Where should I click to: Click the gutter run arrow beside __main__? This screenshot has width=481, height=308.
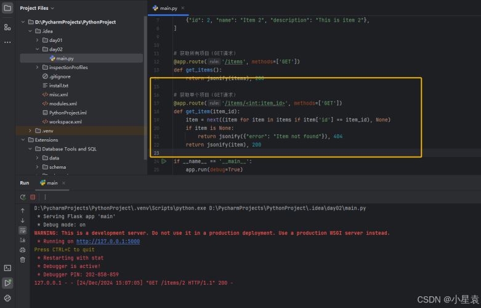point(164,161)
